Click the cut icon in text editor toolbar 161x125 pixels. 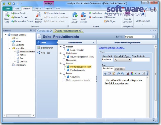(x=105, y=73)
